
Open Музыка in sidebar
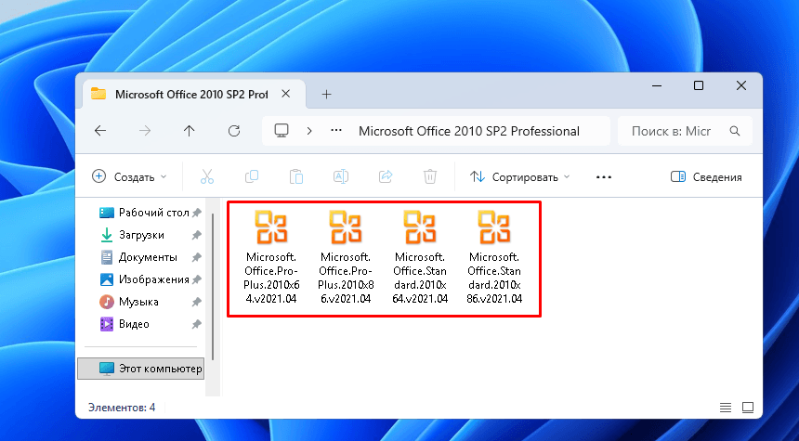click(x=129, y=302)
